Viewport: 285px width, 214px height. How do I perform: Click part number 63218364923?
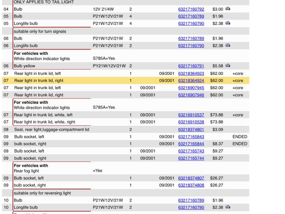tap(191, 74)
